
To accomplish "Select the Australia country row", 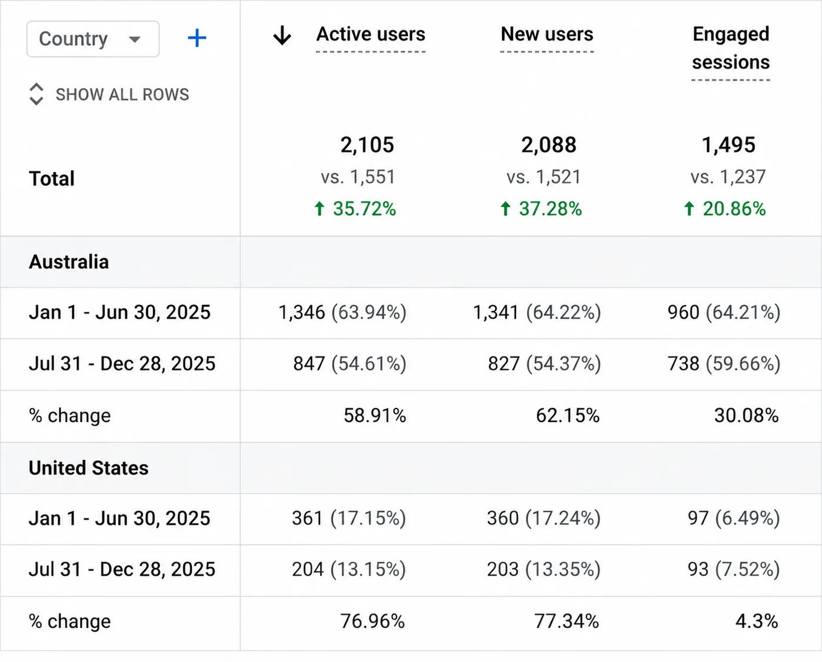I will (411, 262).
